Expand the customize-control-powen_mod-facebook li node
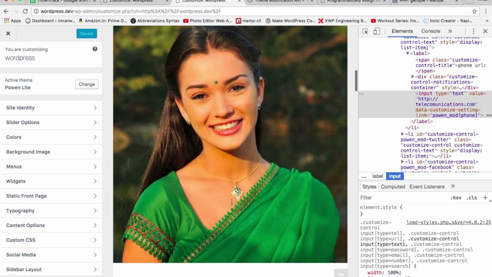 tap(402, 162)
